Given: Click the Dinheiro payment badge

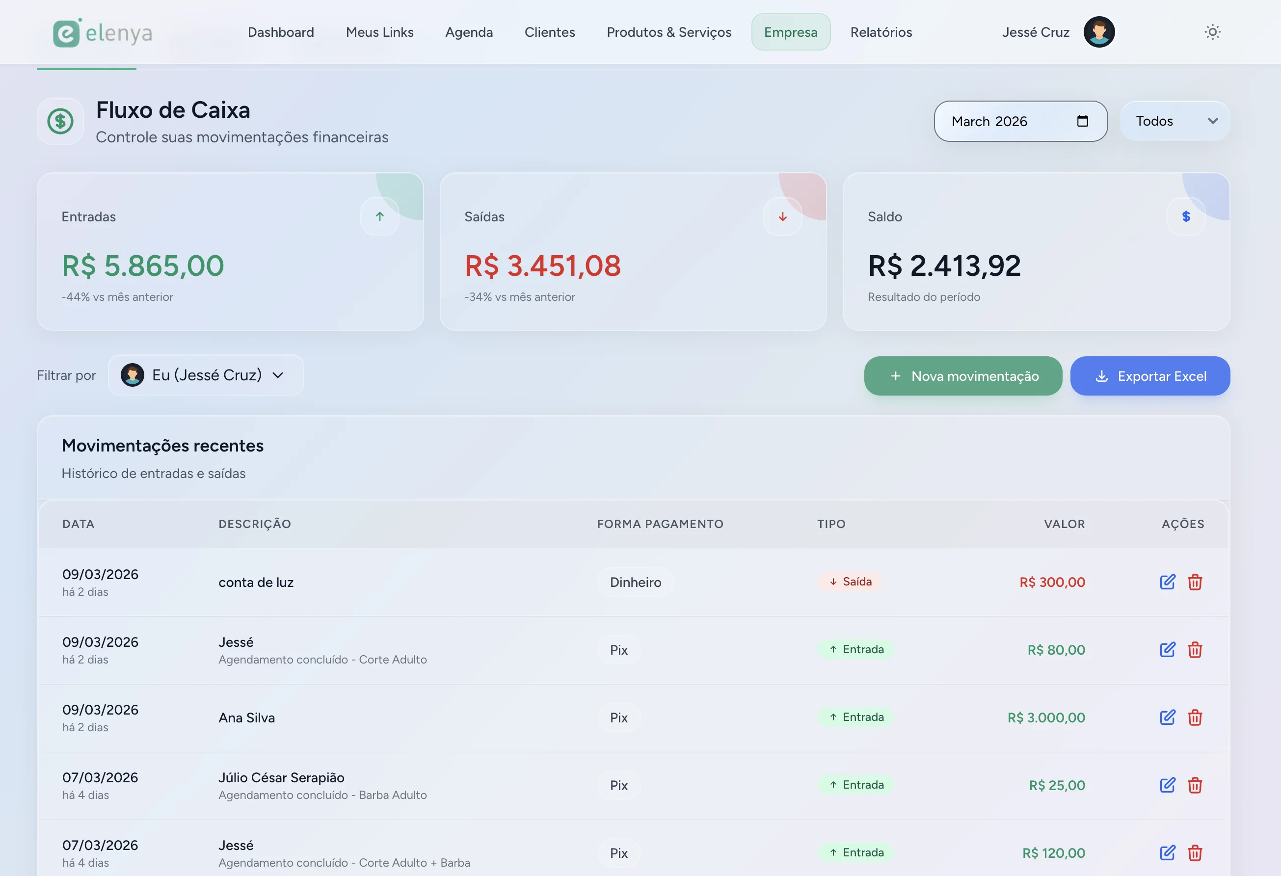Looking at the screenshot, I should (x=635, y=582).
